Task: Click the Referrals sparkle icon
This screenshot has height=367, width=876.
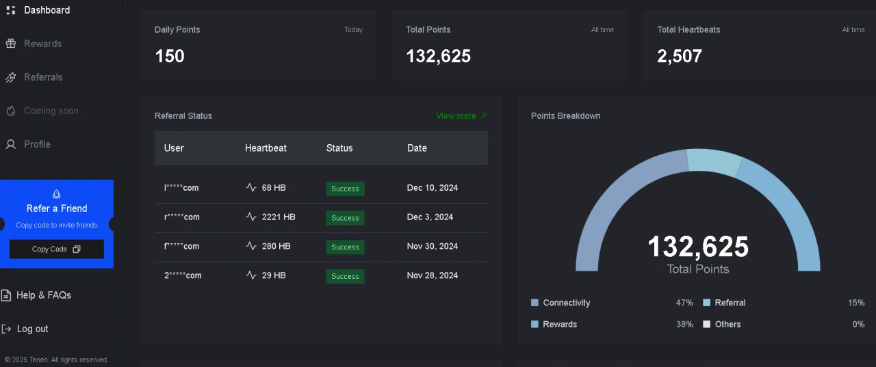Action: point(11,77)
